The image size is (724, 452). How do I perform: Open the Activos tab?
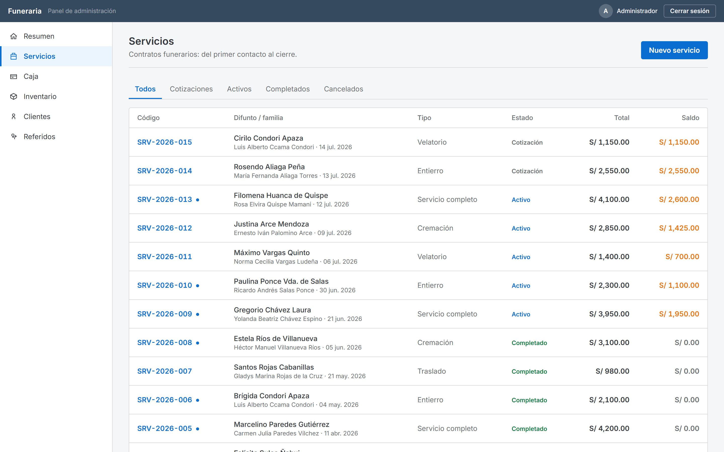coord(239,89)
